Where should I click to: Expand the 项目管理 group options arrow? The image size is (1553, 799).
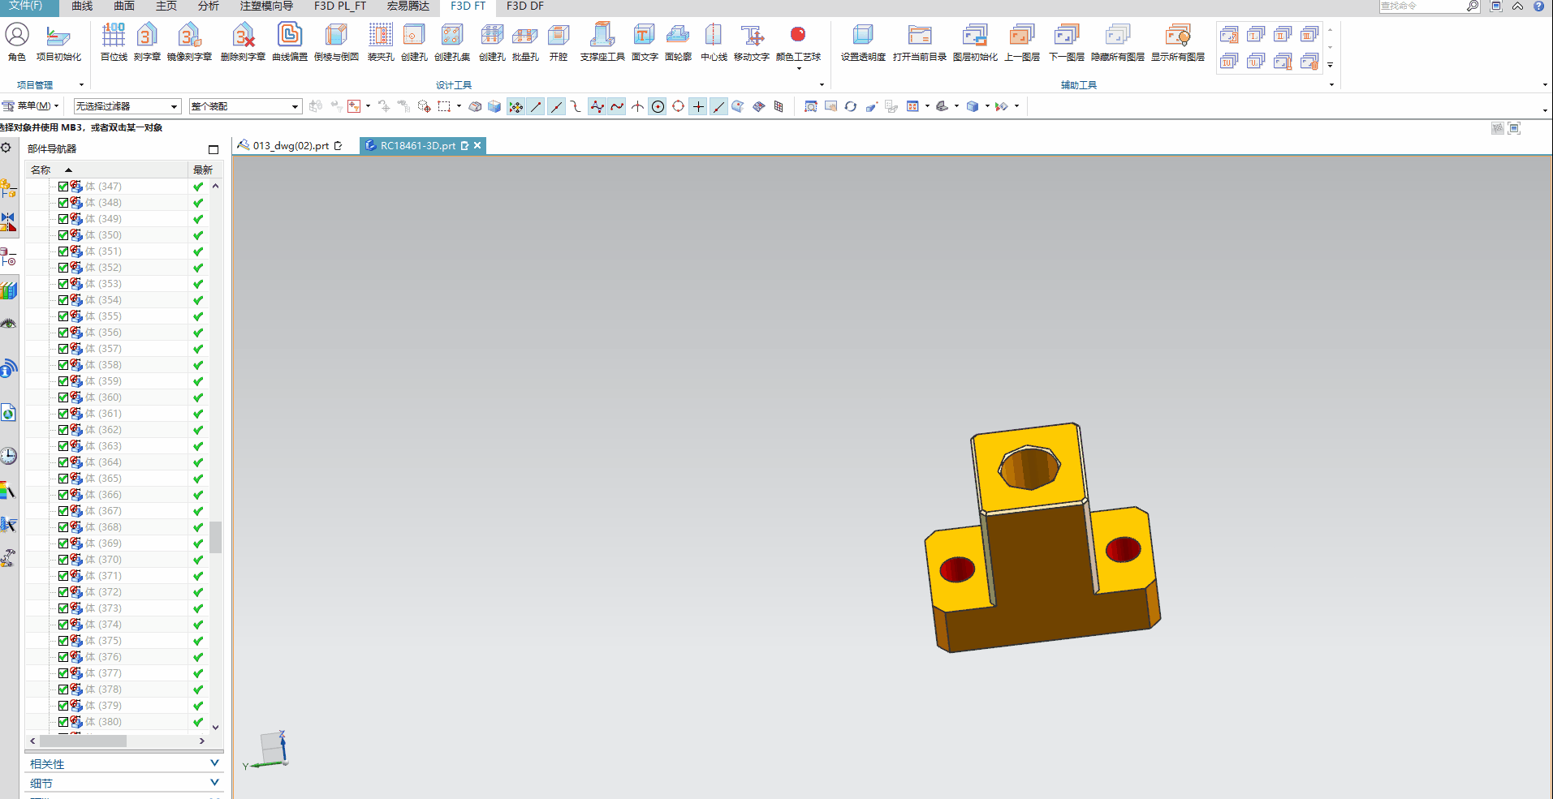tap(81, 85)
